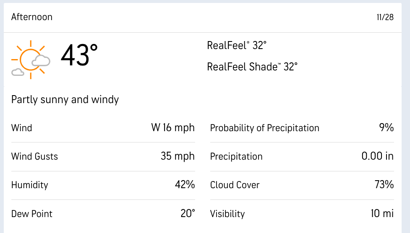Click the Afternoon card heading
Image resolution: width=410 pixels, height=233 pixels.
click(32, 17)
